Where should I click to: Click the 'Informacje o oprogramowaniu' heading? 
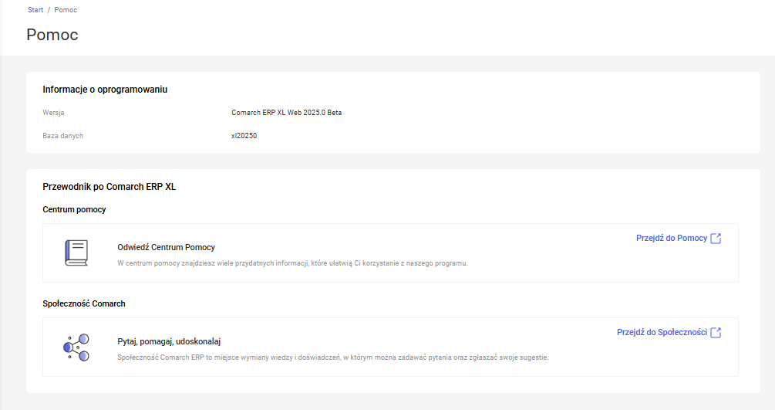point(105,90)
